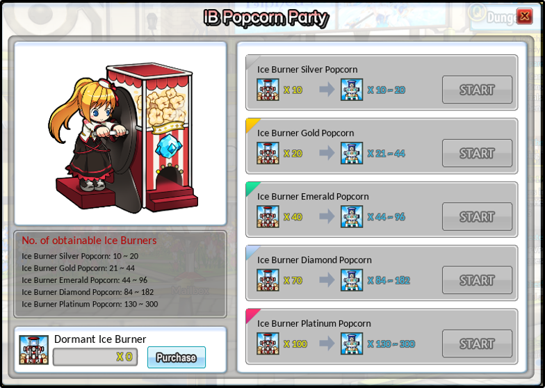Purchase Dormant Ice Burners
The height and width of the screenshot is (388, 545).
tap(177, 357)
